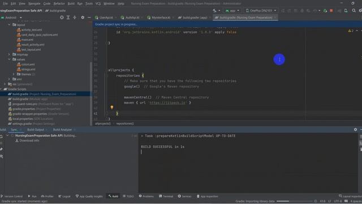Screen dimensions: 362x204
Task: Open the File menu
Action: (5, 4)
